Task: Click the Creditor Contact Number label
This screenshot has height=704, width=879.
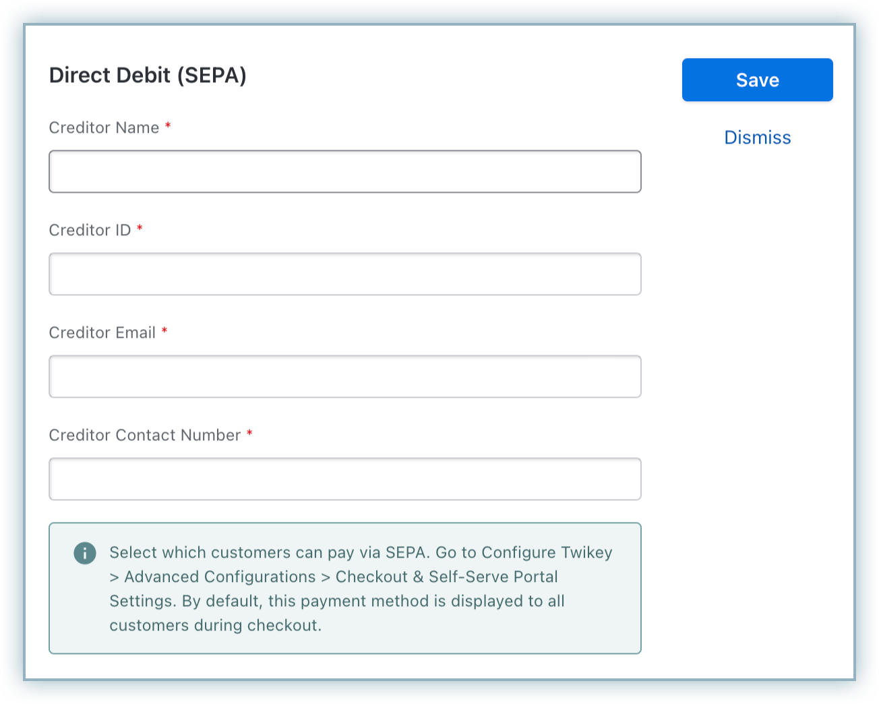Action: tap(144, 436)
